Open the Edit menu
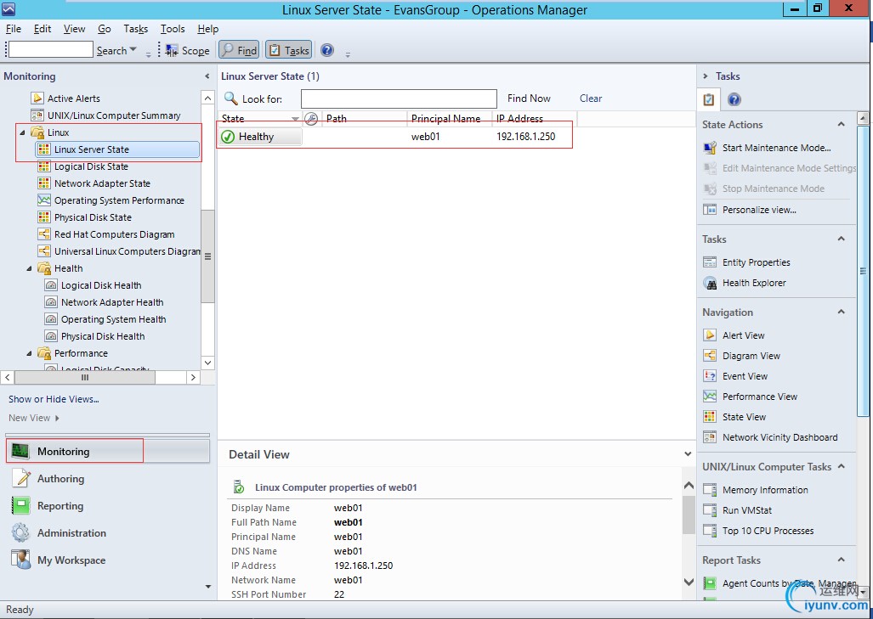The height and width of the screenshot is (619, 873). tap(43, 29)
